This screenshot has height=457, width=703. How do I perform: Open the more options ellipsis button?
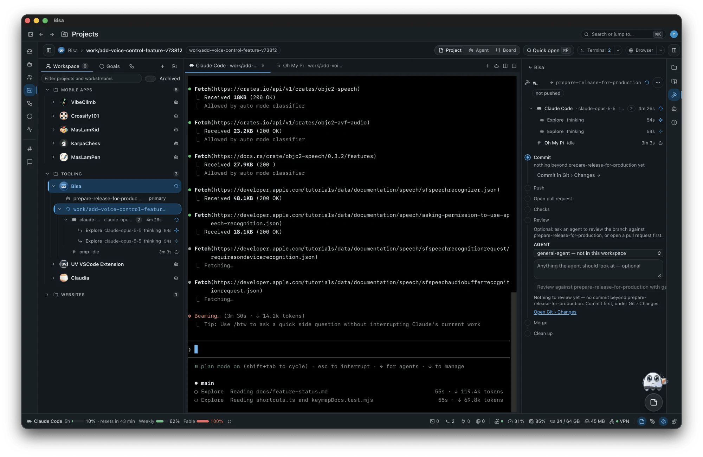coord(658,83)
